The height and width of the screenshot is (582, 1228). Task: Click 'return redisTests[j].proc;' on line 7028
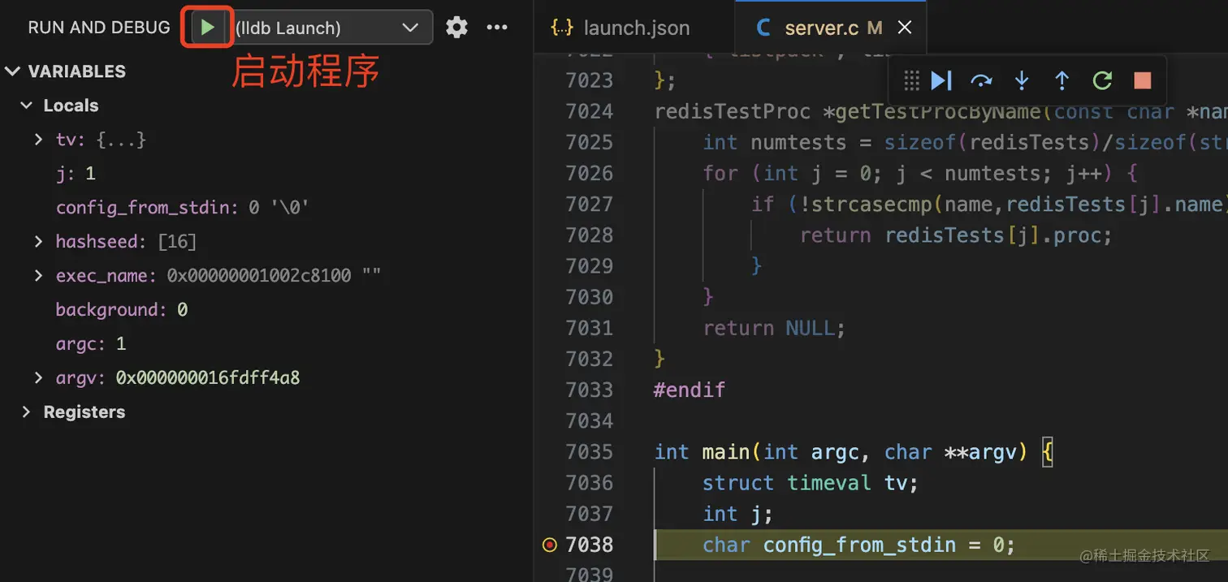coord(956,235)
